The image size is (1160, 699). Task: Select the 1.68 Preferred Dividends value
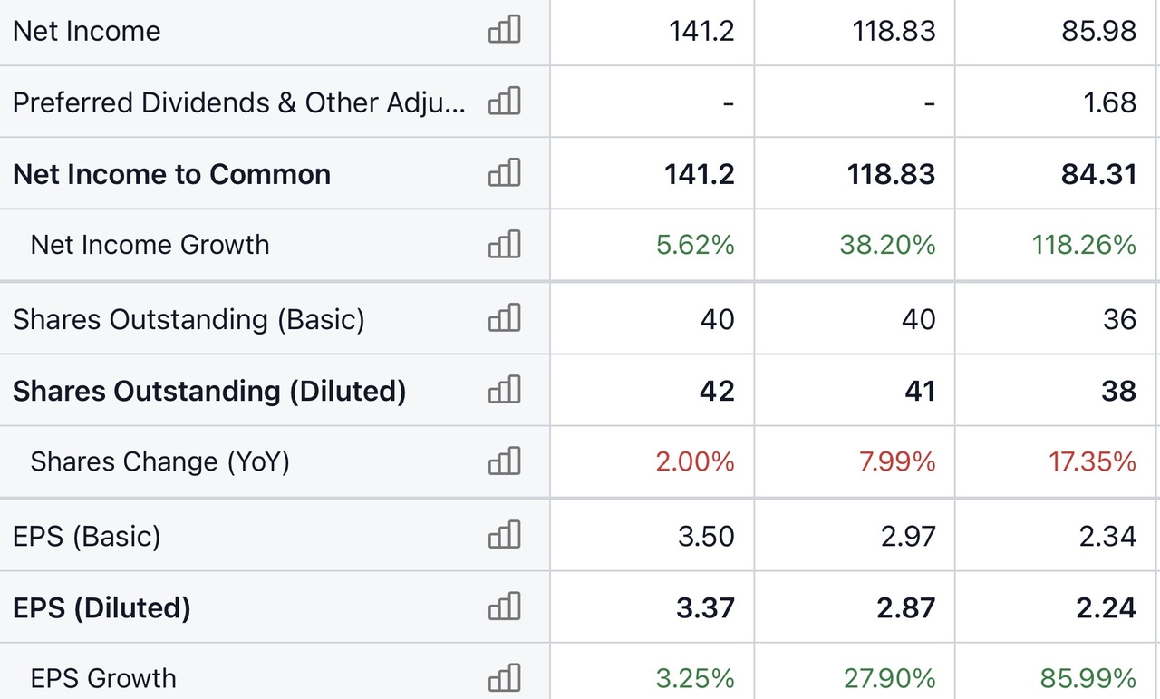point(1109,102)
